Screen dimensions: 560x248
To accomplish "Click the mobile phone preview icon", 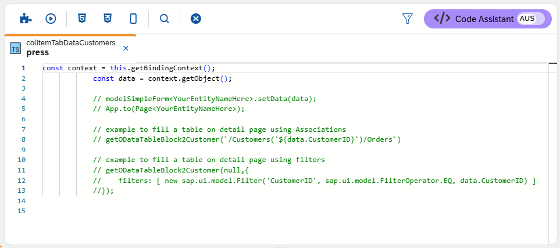I will click(133, 19).
